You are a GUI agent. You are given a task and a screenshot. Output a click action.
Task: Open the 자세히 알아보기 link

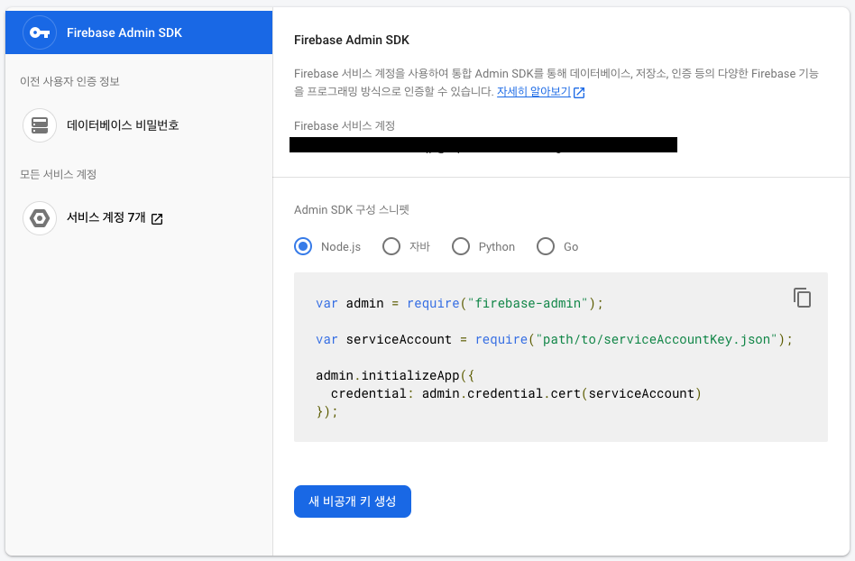(x=533, y=92)
